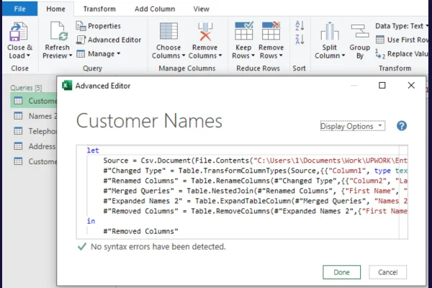Screen dimensions: 432x288
Task: Expand the Choose Columns dropdown arrow
Action: click(x=183, y=55)
